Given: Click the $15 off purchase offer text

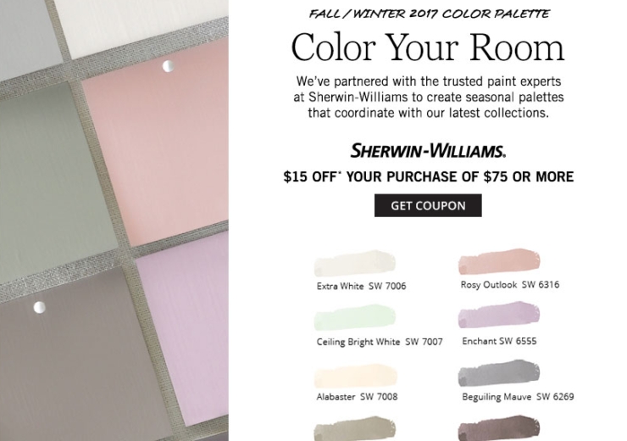Looking at the screenshot, I should pos(428,176).
